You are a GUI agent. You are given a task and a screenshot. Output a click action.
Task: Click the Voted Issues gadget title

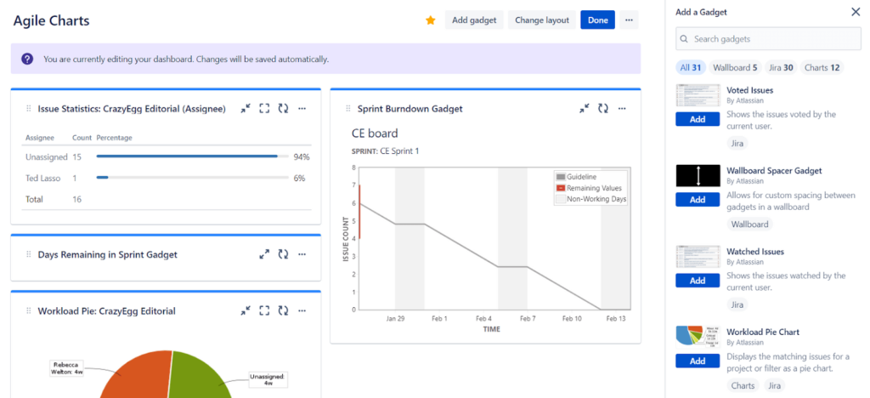[x=749, y=90]
